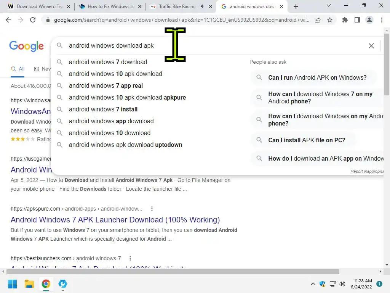Viewport: 390px width, 293px height.
Task: Go to Google home via logo
Action: point(26,46)
